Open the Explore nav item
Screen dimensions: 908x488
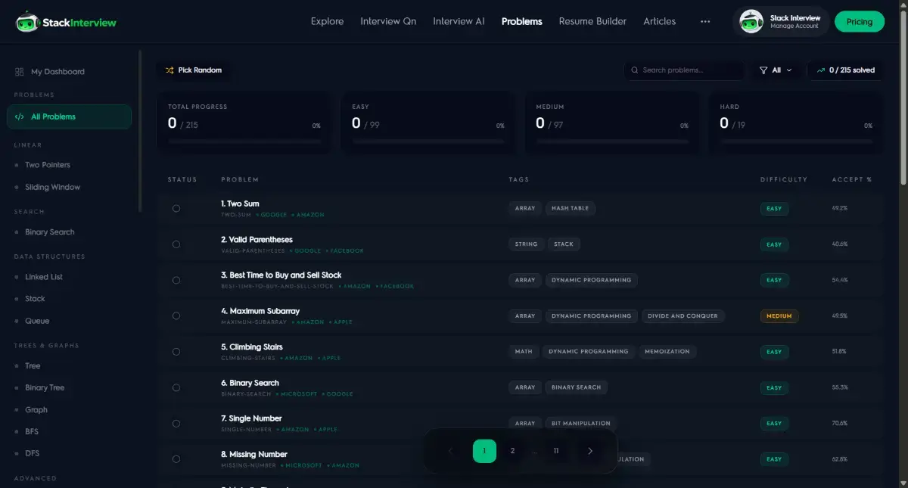(x=327, y=21)
